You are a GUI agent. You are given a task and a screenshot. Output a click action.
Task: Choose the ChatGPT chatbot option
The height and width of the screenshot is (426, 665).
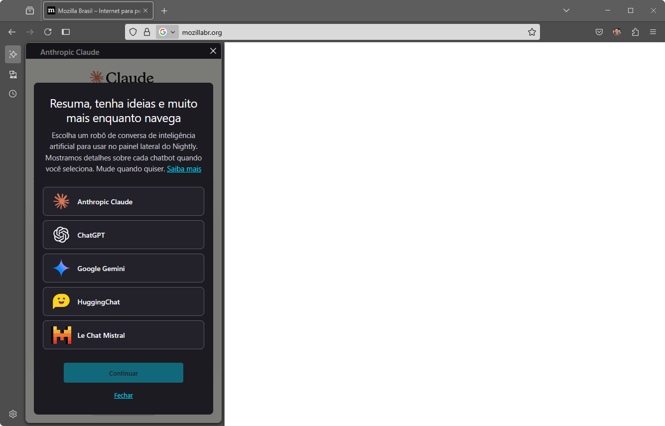tap(124, 235)
